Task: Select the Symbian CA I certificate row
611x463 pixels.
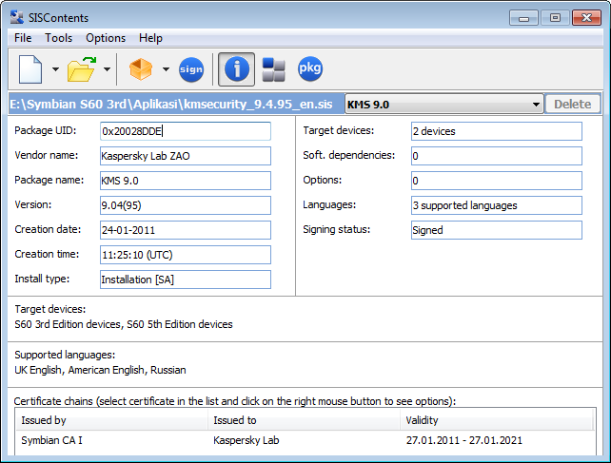Action: pos(305,440)
